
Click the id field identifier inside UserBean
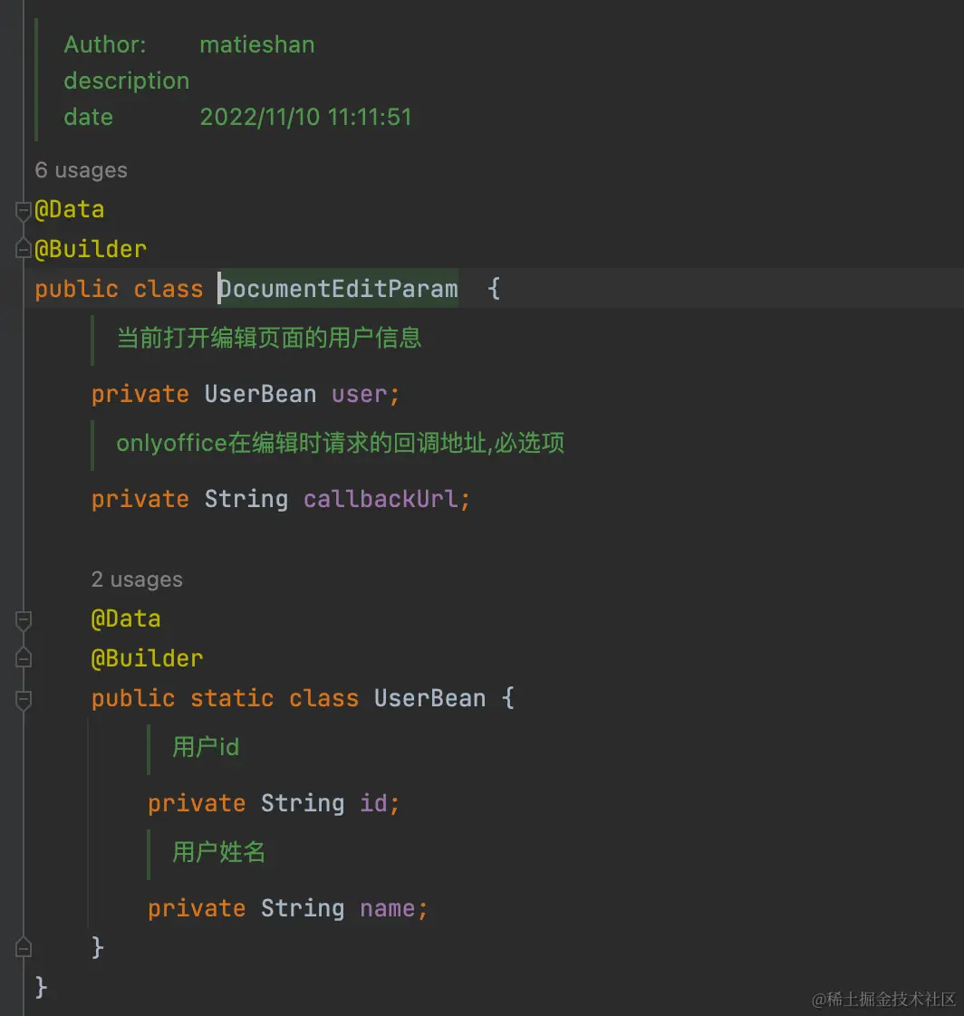coord(375,803)
